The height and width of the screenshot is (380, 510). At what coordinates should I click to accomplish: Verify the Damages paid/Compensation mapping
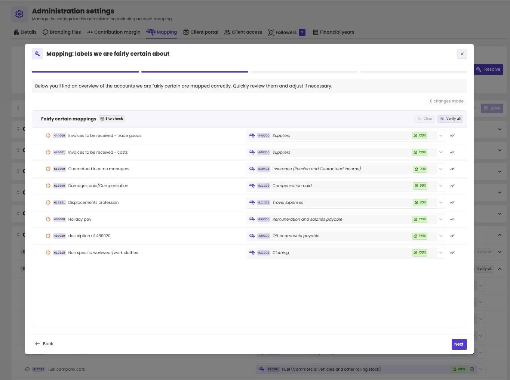452,186
